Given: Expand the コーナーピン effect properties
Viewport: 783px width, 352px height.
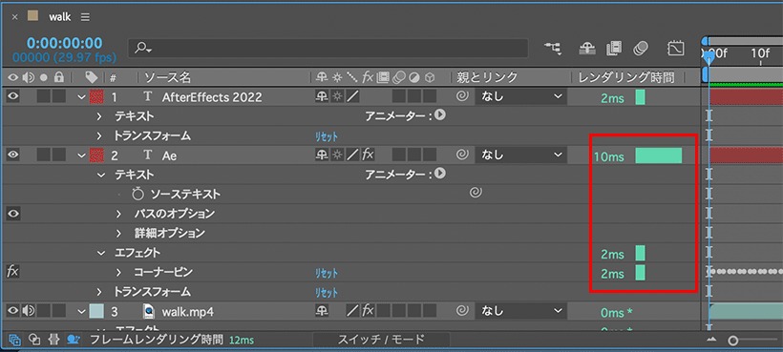Looking at the screenshot, I should (x=118, y=272).
